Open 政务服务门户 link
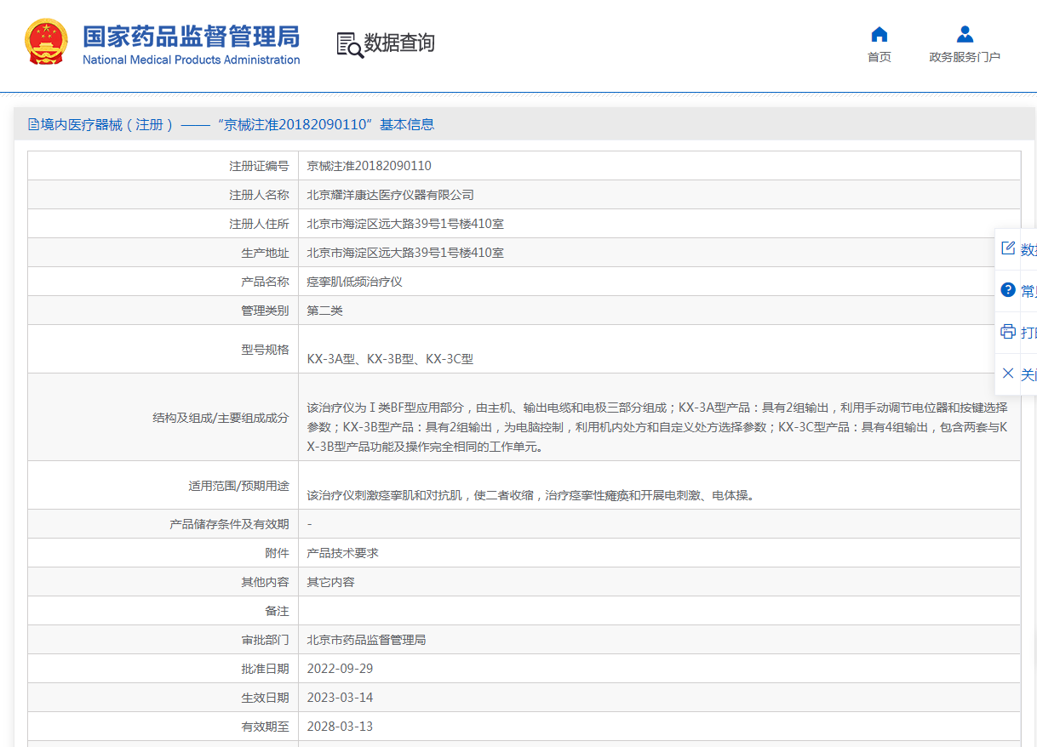Screen dimensions: 1037x747 tap(965, 57)
